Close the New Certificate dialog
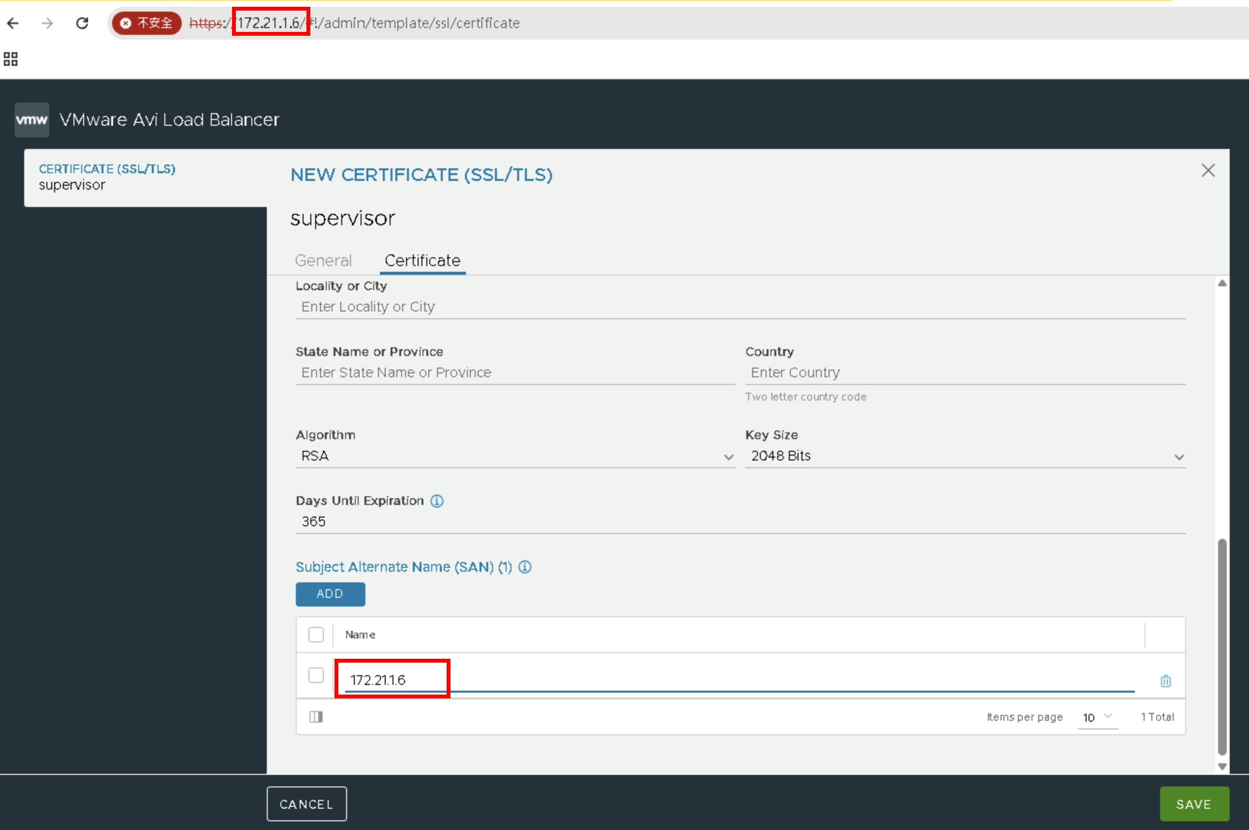This screenshot has height=830, width=1249. tap(1208, 170)
